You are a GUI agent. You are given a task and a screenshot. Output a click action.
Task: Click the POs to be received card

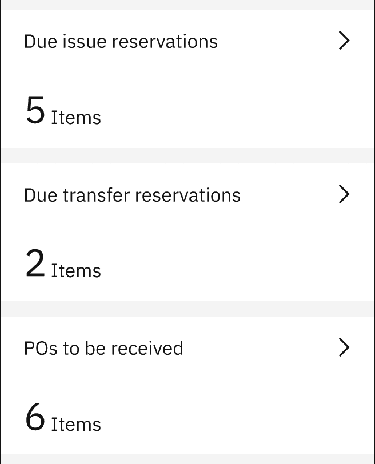point(187,383)
